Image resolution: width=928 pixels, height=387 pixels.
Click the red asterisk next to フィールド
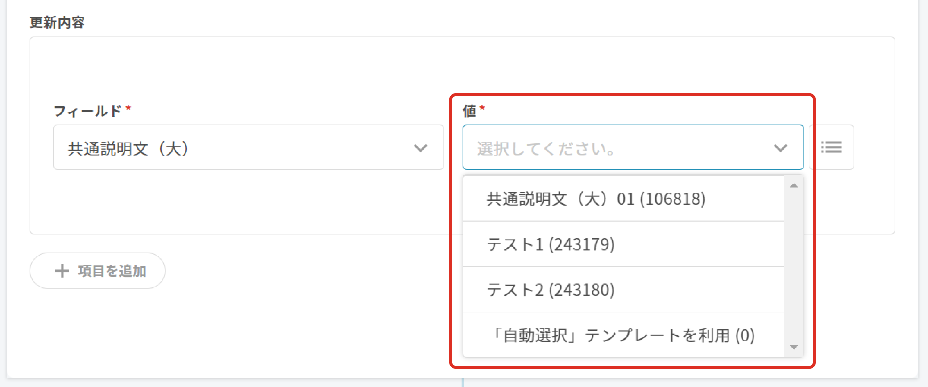pyautogui.click(x=128, y=108)
